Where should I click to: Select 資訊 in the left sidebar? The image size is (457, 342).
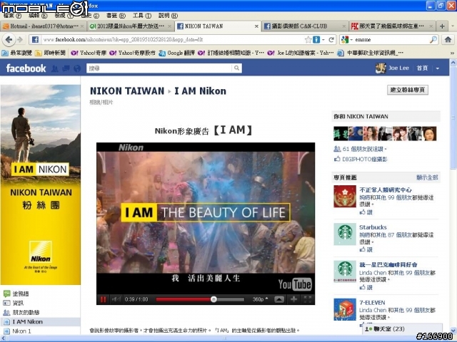coord(18,303)
